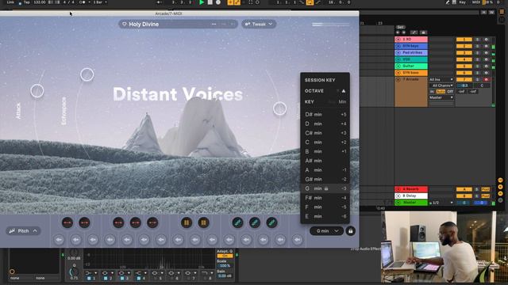Choose Min in the KEY row
The width and height of the screenshot is (508, 285).
coord(342,102)
